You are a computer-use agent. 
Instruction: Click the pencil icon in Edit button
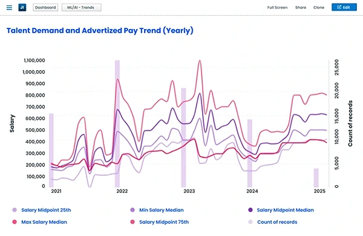tap(339, 7)
